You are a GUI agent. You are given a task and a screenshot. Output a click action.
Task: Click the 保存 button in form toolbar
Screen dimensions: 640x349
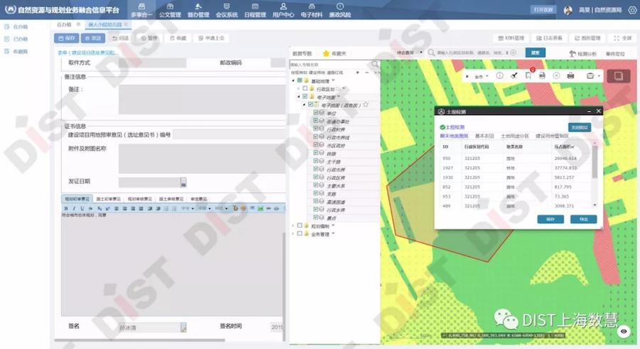[x=67, y=38]
